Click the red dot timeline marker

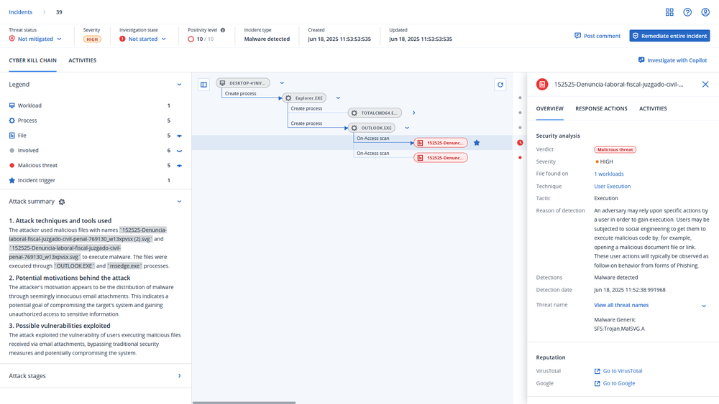click(x=520, y=158)
